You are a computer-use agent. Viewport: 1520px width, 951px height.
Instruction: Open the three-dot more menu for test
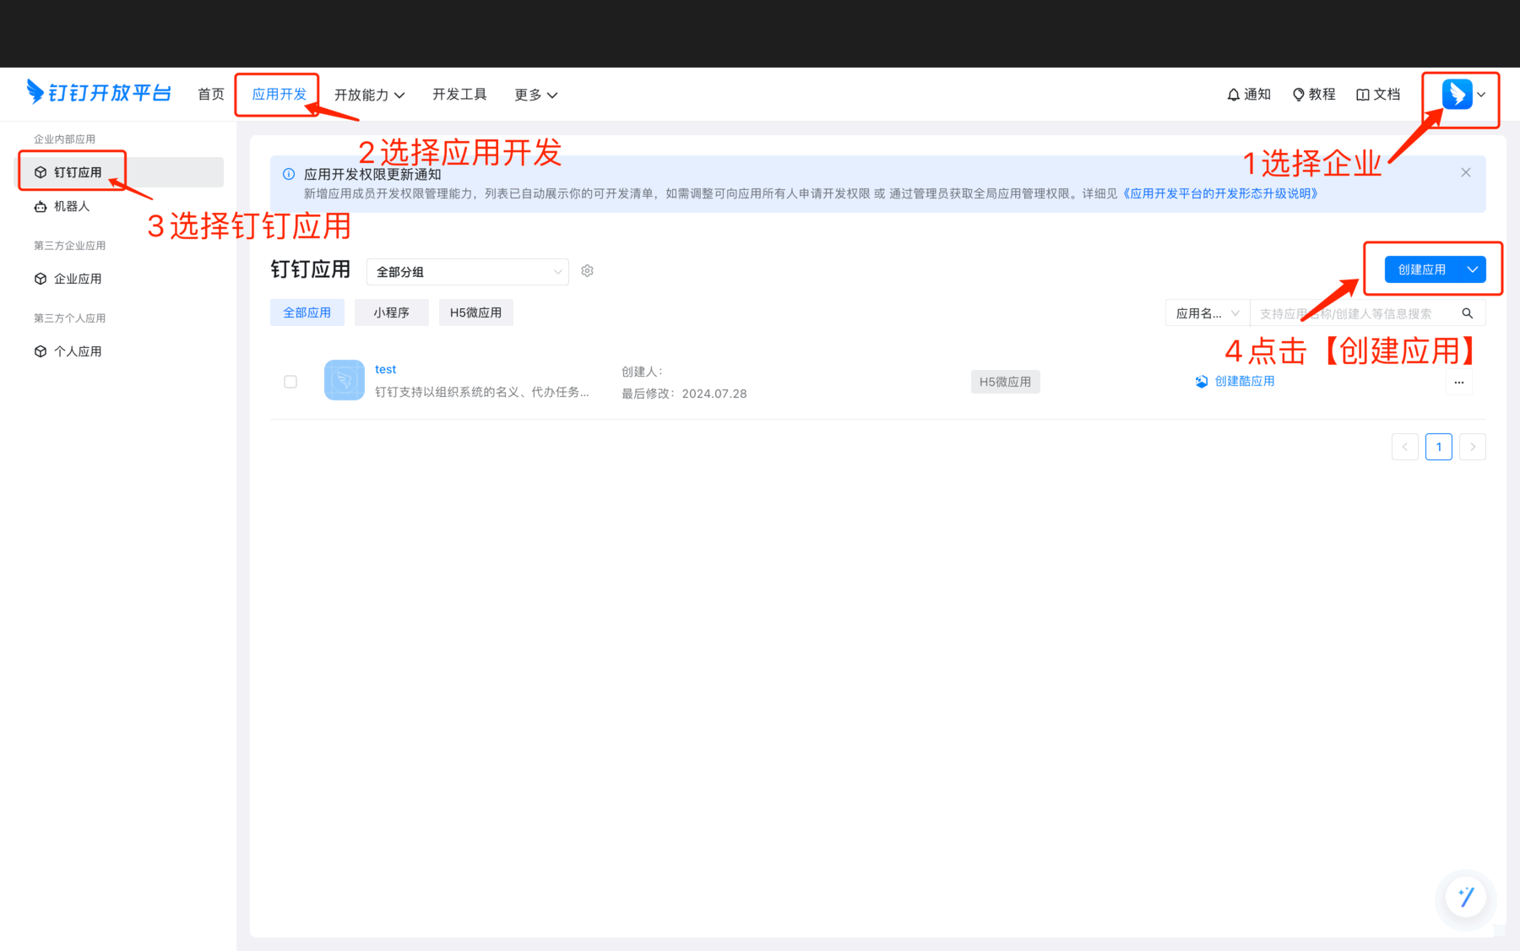pyautogui.click(x=1458, y=382)
